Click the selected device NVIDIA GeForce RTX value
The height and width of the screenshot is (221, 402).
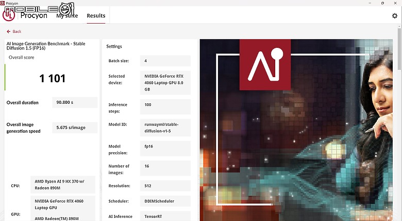coord(165,83)
